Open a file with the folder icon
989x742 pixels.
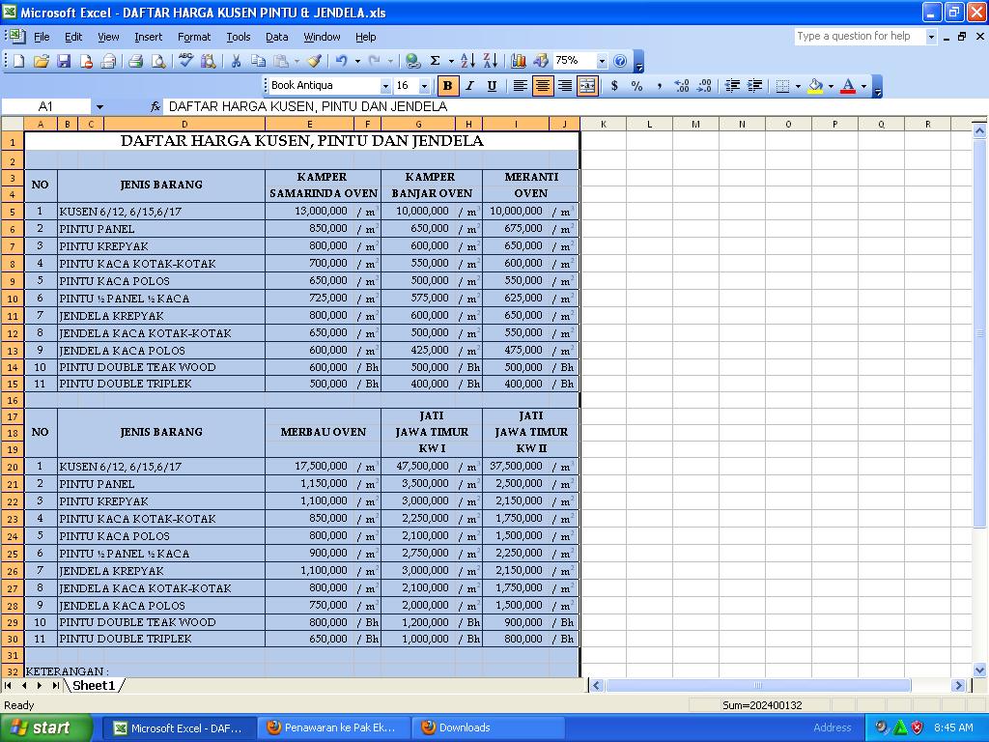(41, 61)
